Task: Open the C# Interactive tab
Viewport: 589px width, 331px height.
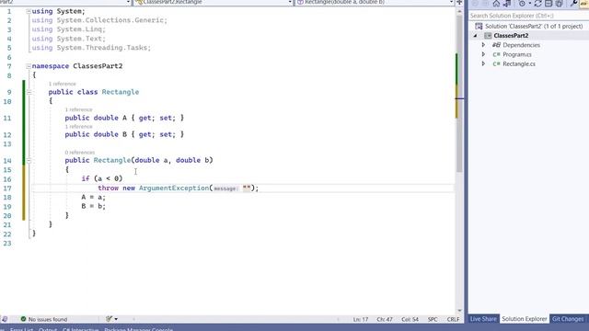Action: pos(80,329)
